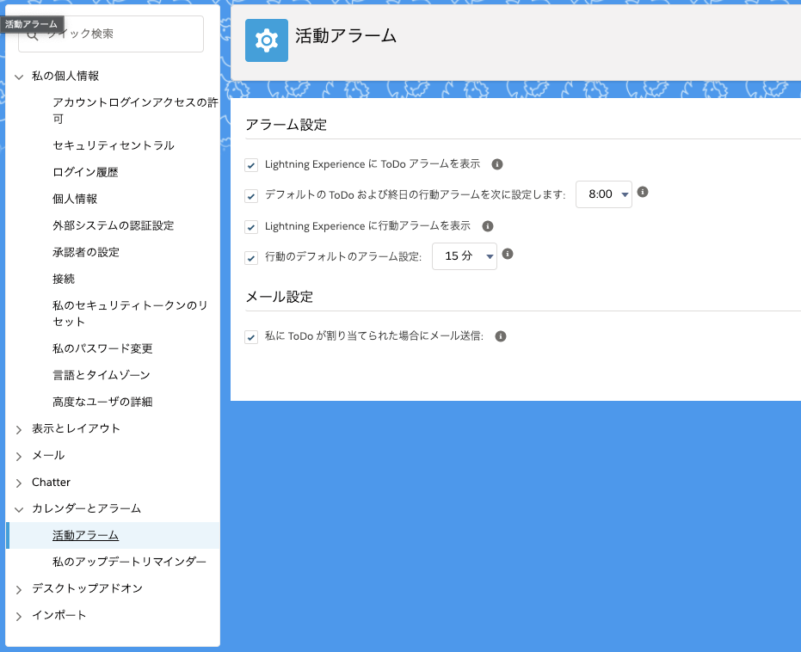Open 外部システムの認証設定 page
Screen dimensions: 801x652
point(113,225)
